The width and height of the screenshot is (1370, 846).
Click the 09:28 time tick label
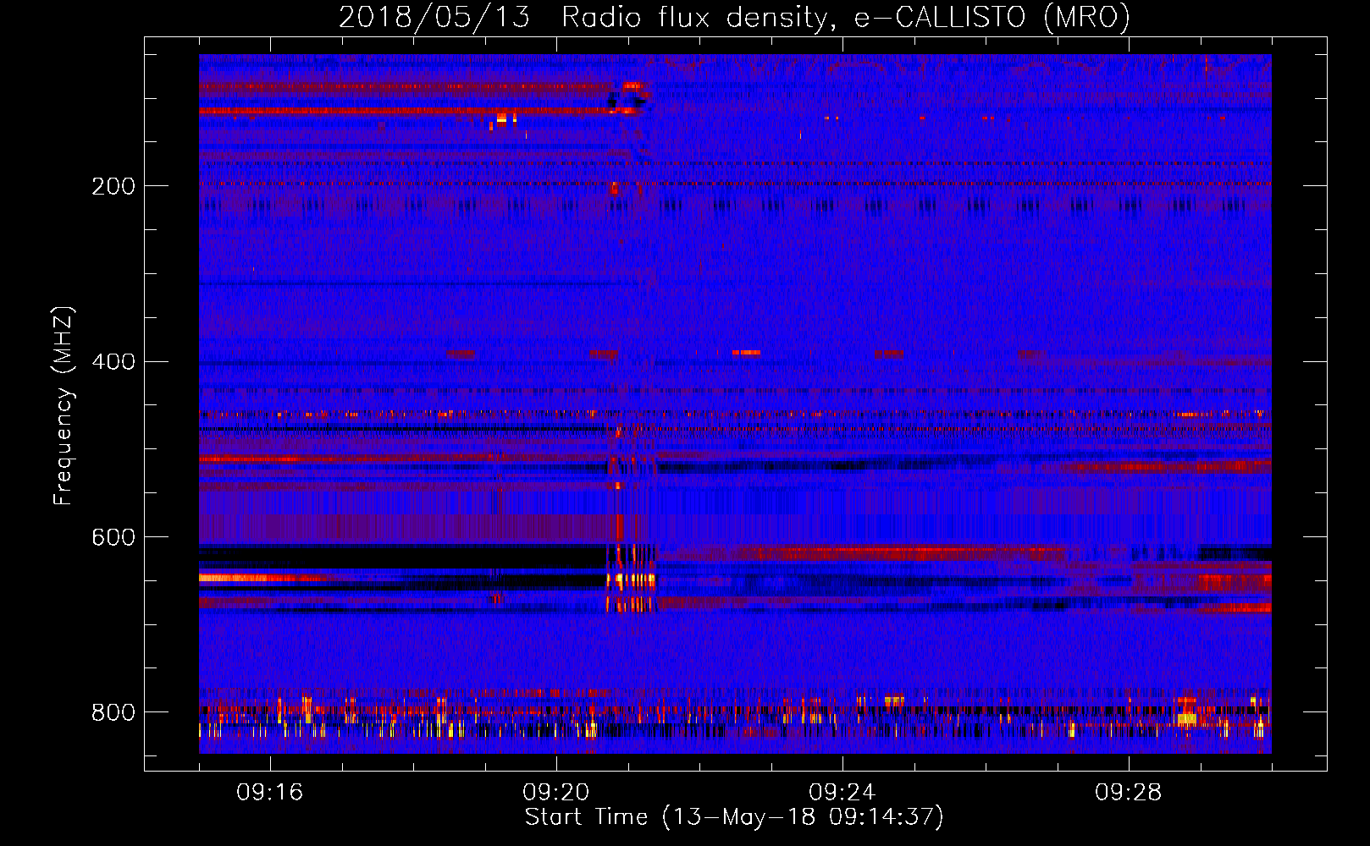[1128, 793]
